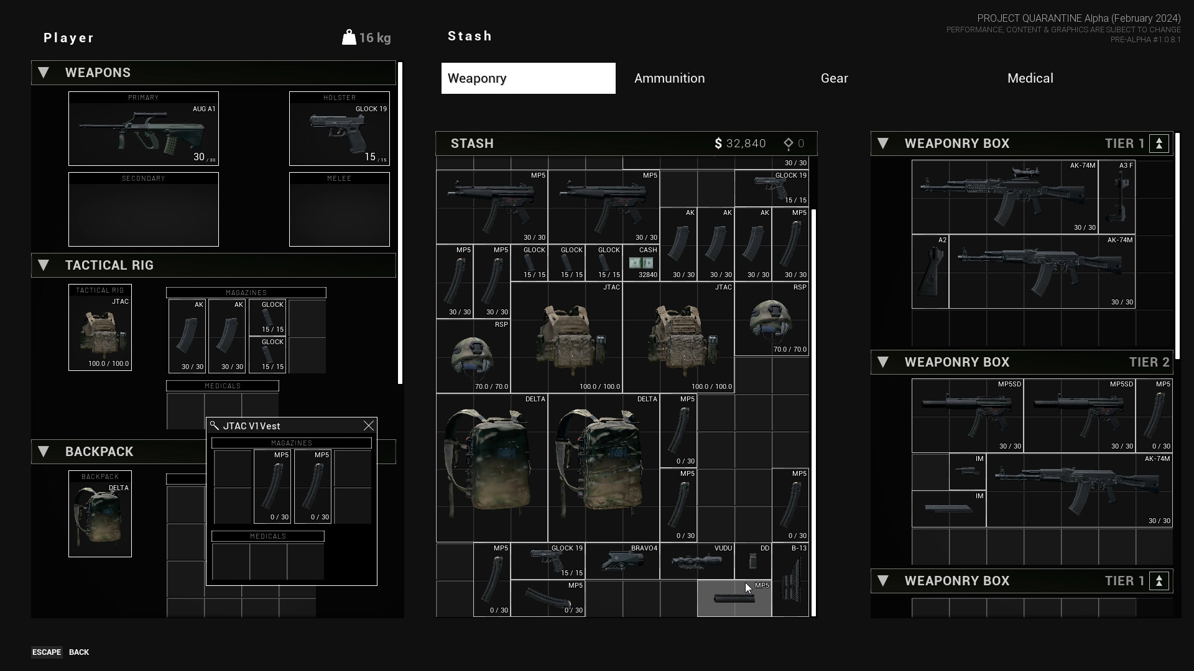Click the JTAC tactical rig item
Screen dimensions: 1194x671
[100, 327]
